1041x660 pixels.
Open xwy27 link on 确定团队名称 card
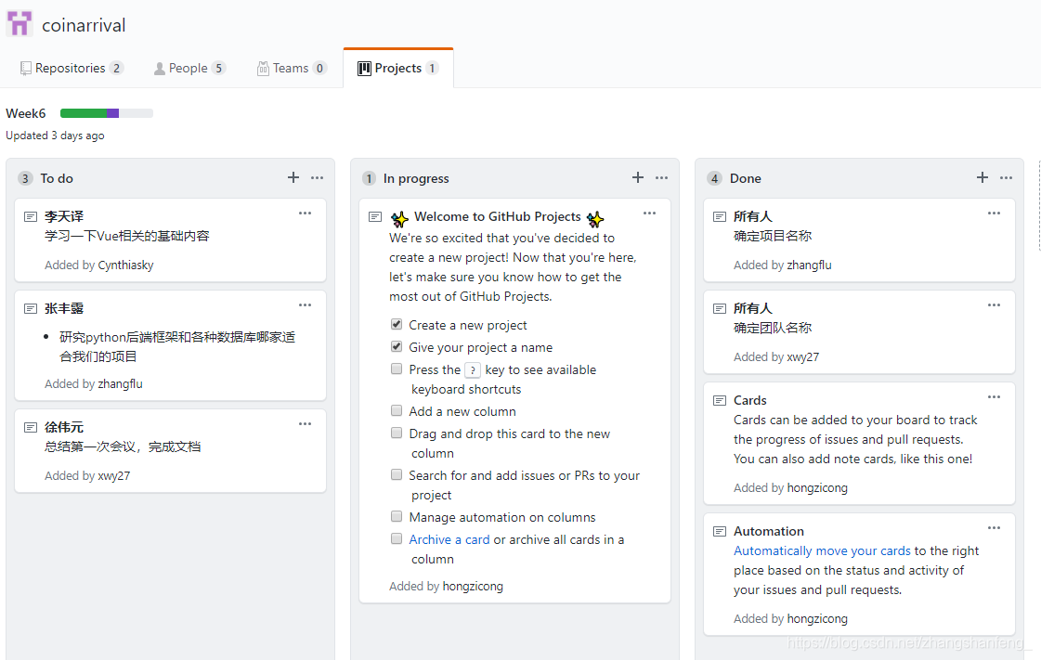(x=802, y=357)
